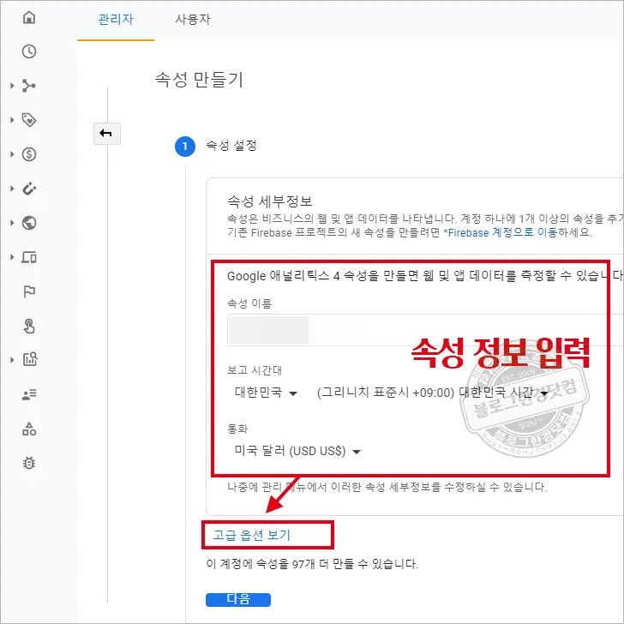Open the Conversions flag icon
The height and width of the screenshot is (624, 624).
pyautogui.click(x=29, y=291)
